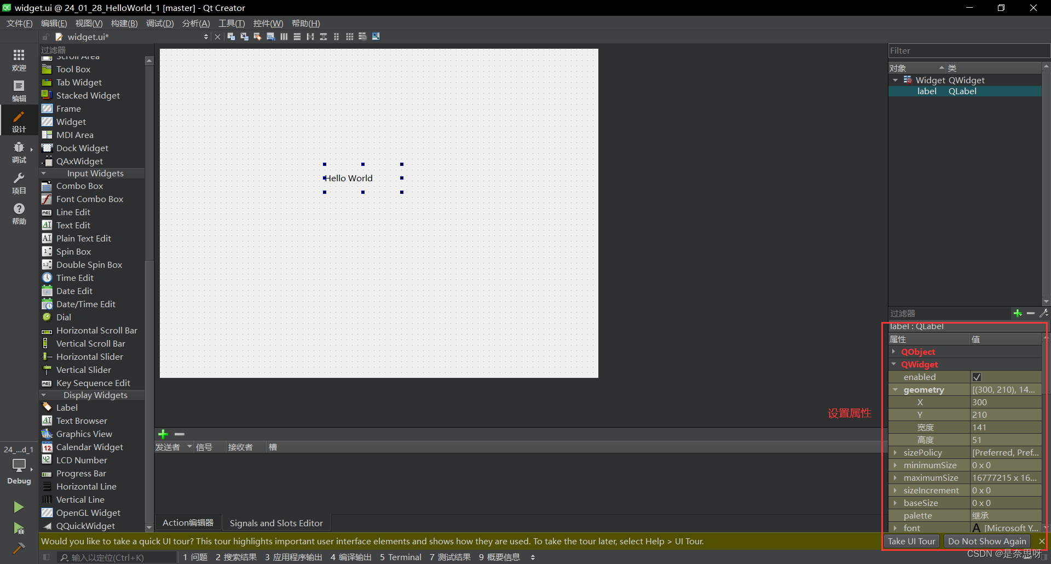Click the object inspector Filter field
This screenshot has height=564, width=1051.
point(968,50)
